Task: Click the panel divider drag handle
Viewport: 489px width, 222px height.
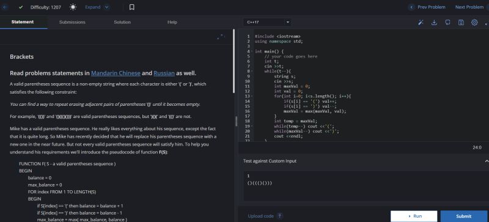Action: click(236, 122)
